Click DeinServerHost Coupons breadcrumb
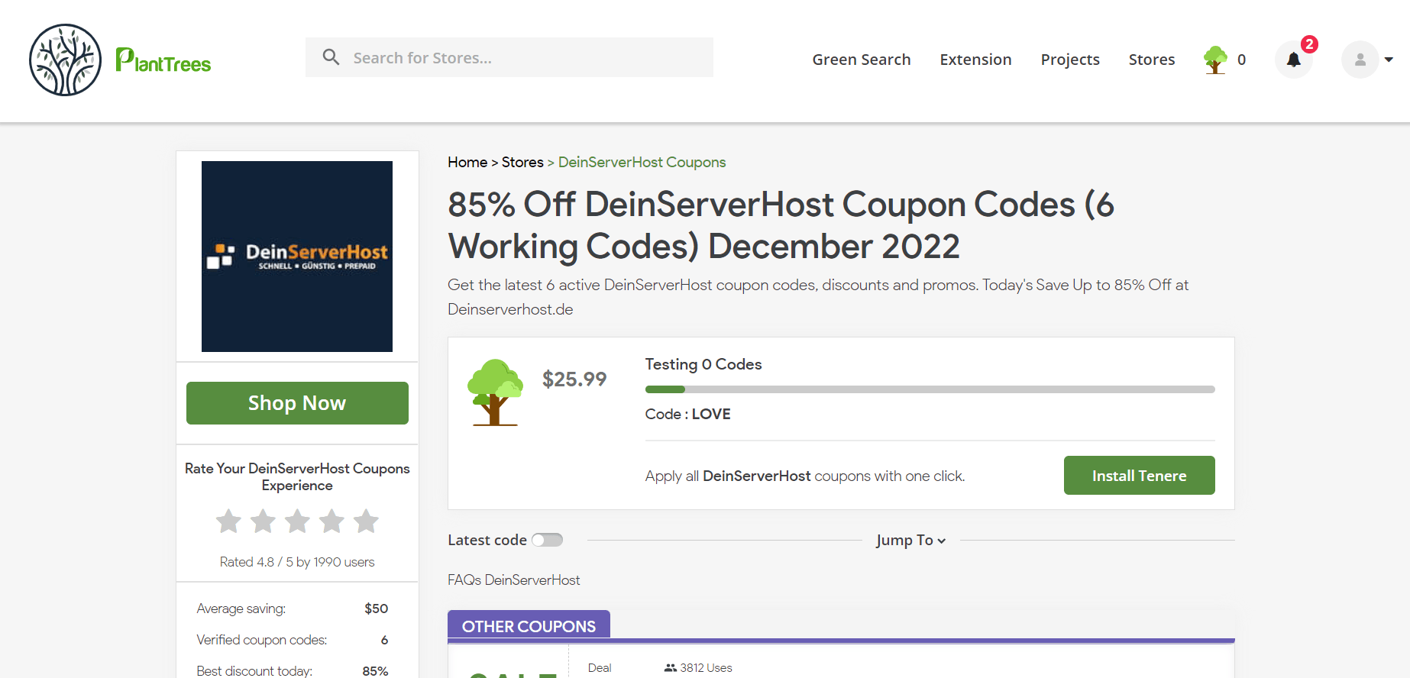Viewport: 1410px width, 678px height. [x=642, y=162]
